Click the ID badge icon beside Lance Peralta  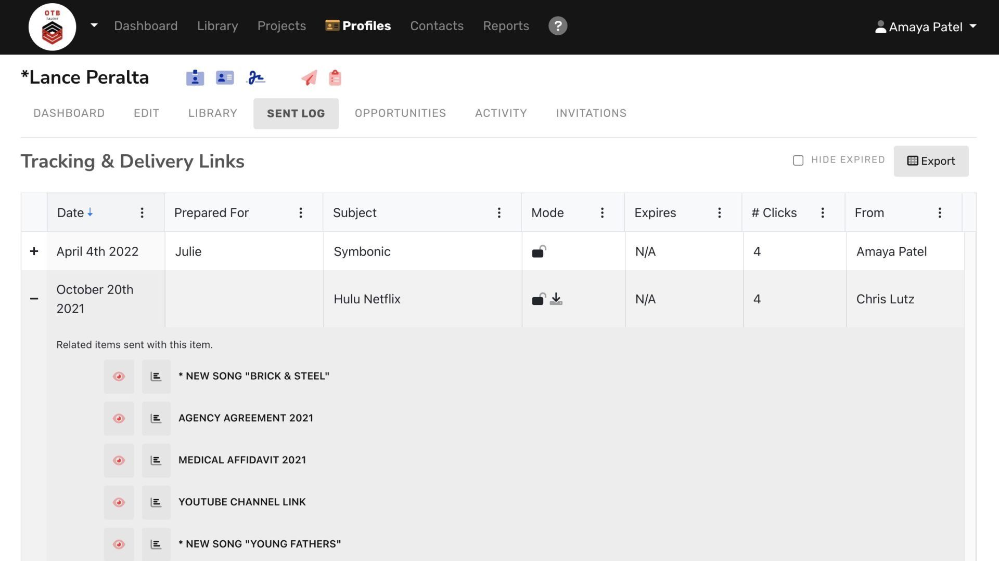195,78
